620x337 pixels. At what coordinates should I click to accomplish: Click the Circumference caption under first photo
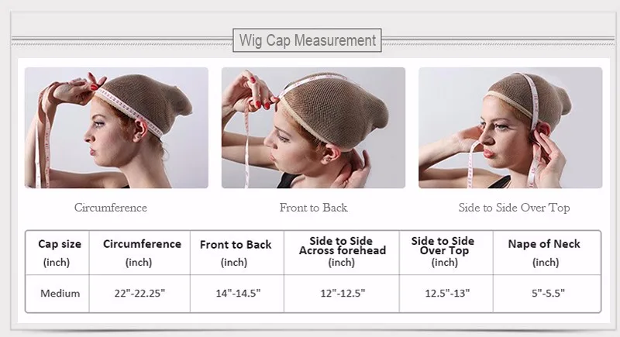click(x=111, y=208)
